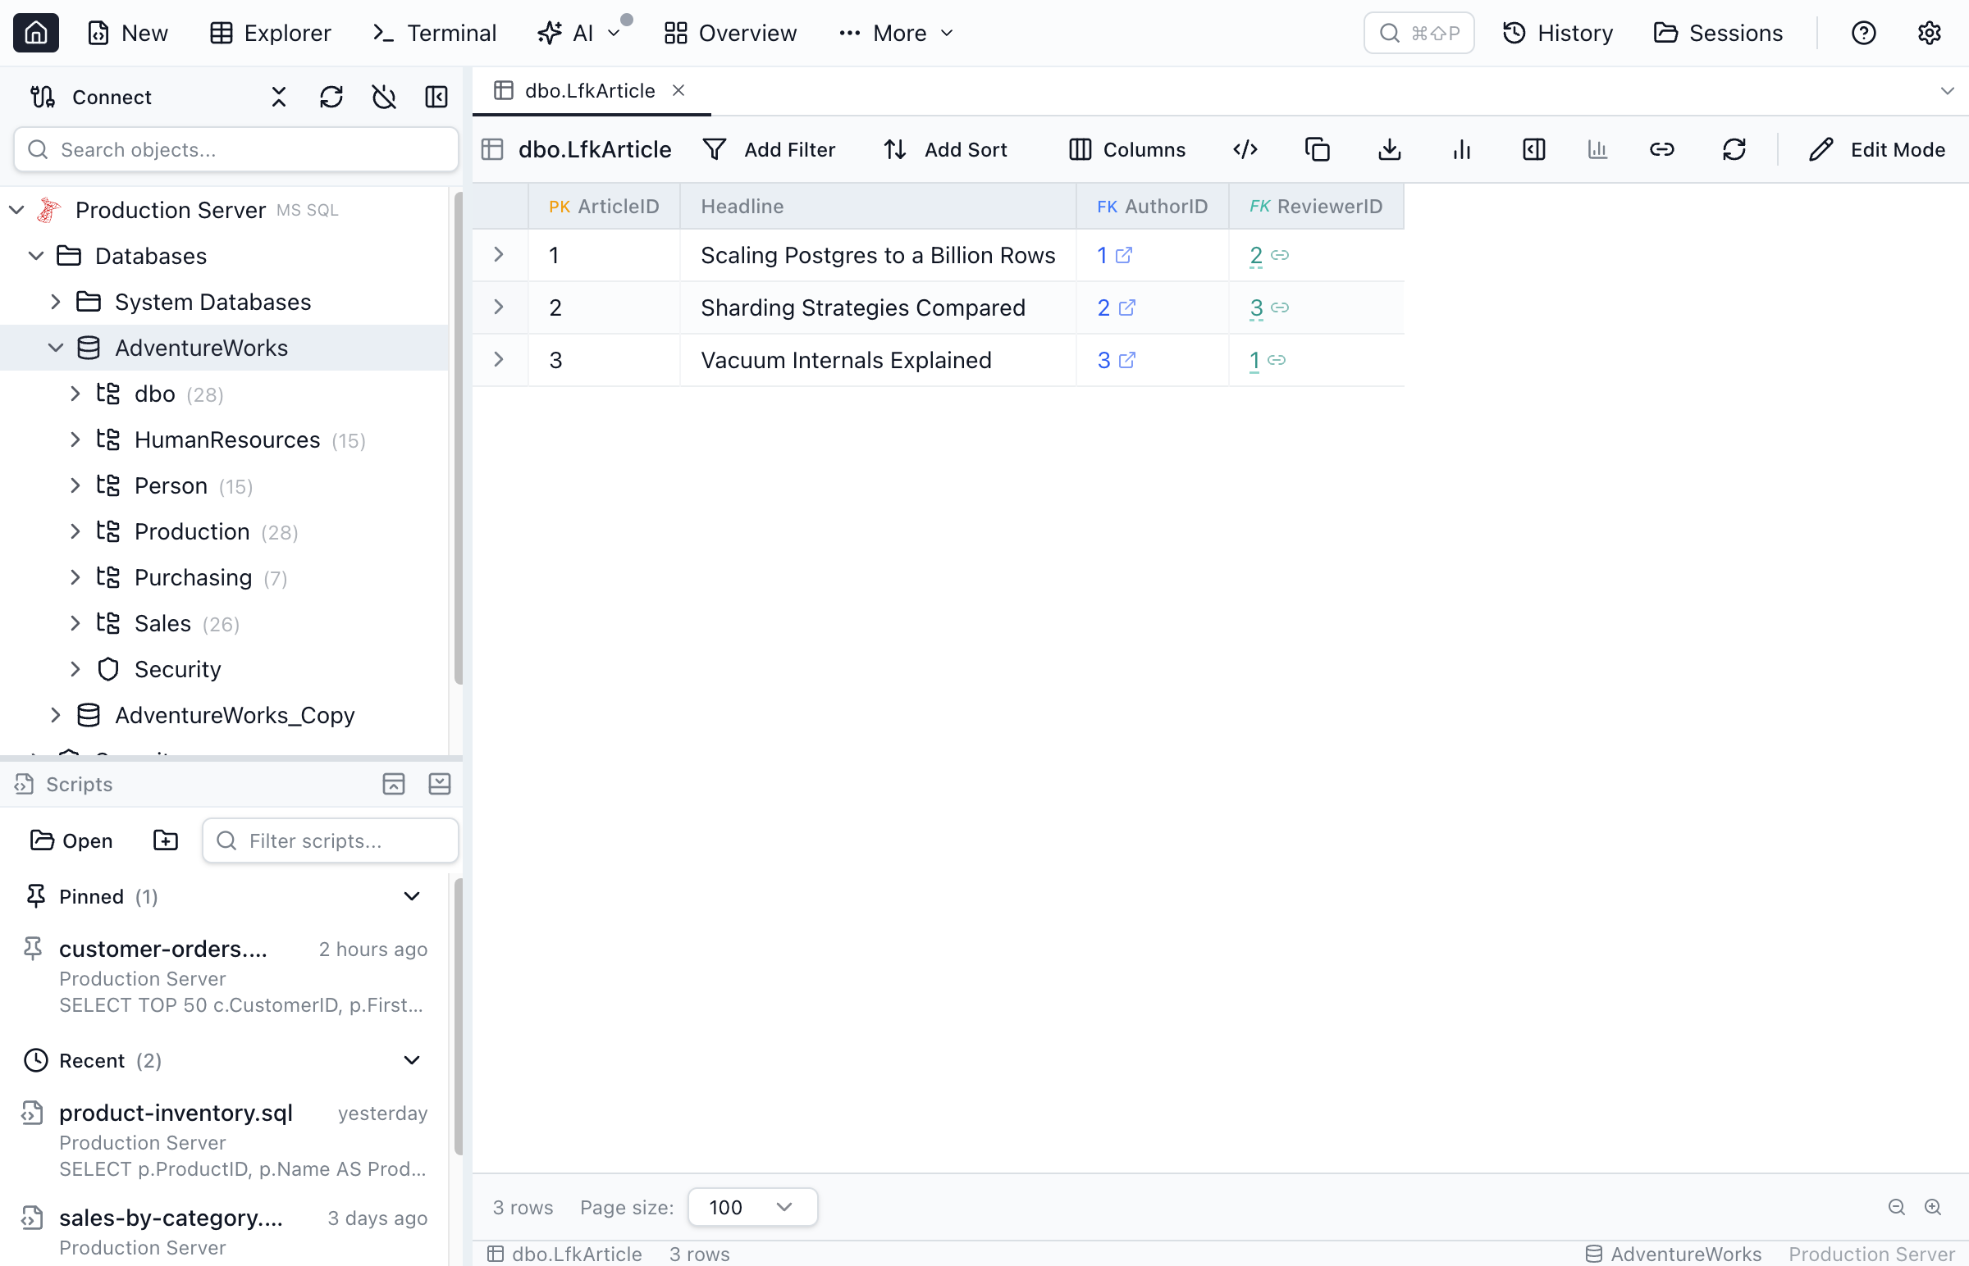Toggle the sidebar collapse icon
1969x1266 pixels.
click(x=436, y=97)
